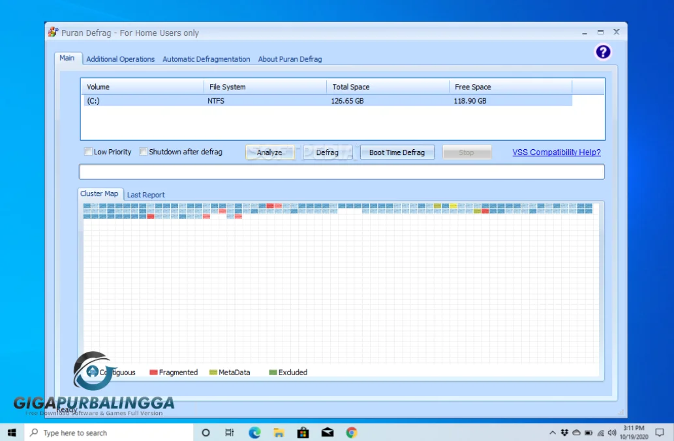674x441 pixels.
Task: Launch Microsoft Edge from the taskbar
Action: (254, 432)
